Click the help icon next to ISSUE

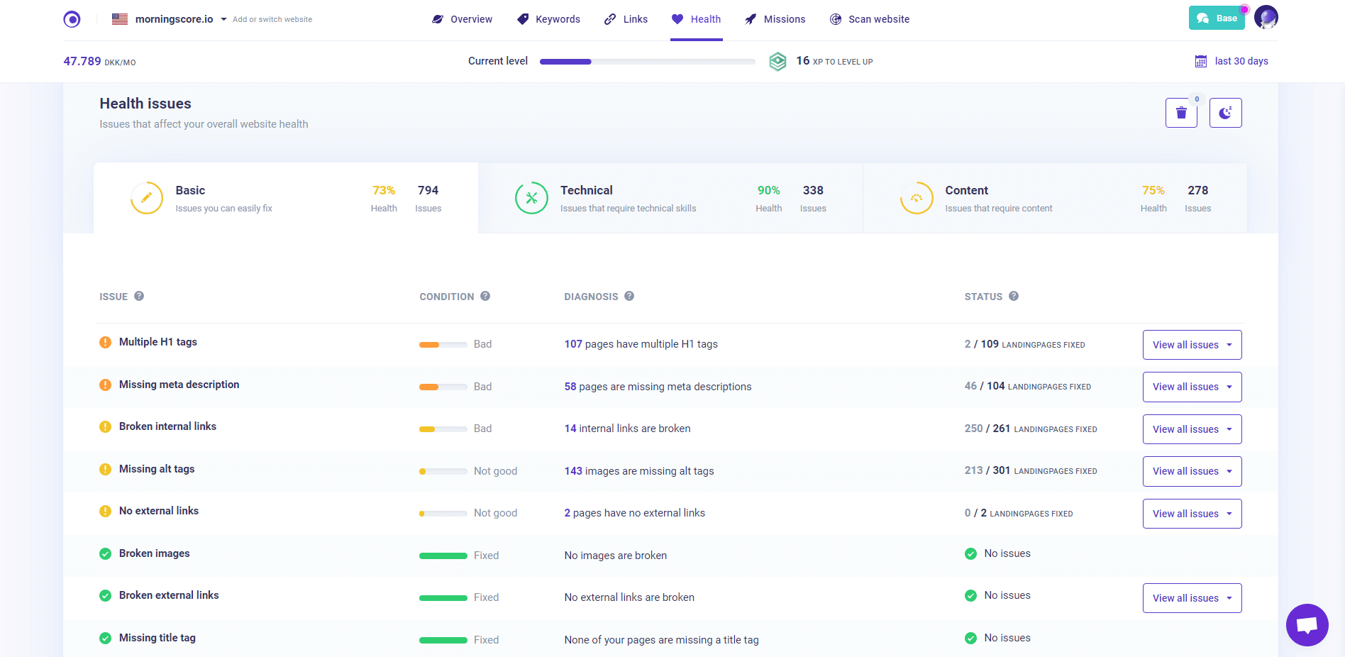pyautogui.click(x=139, y=296)
